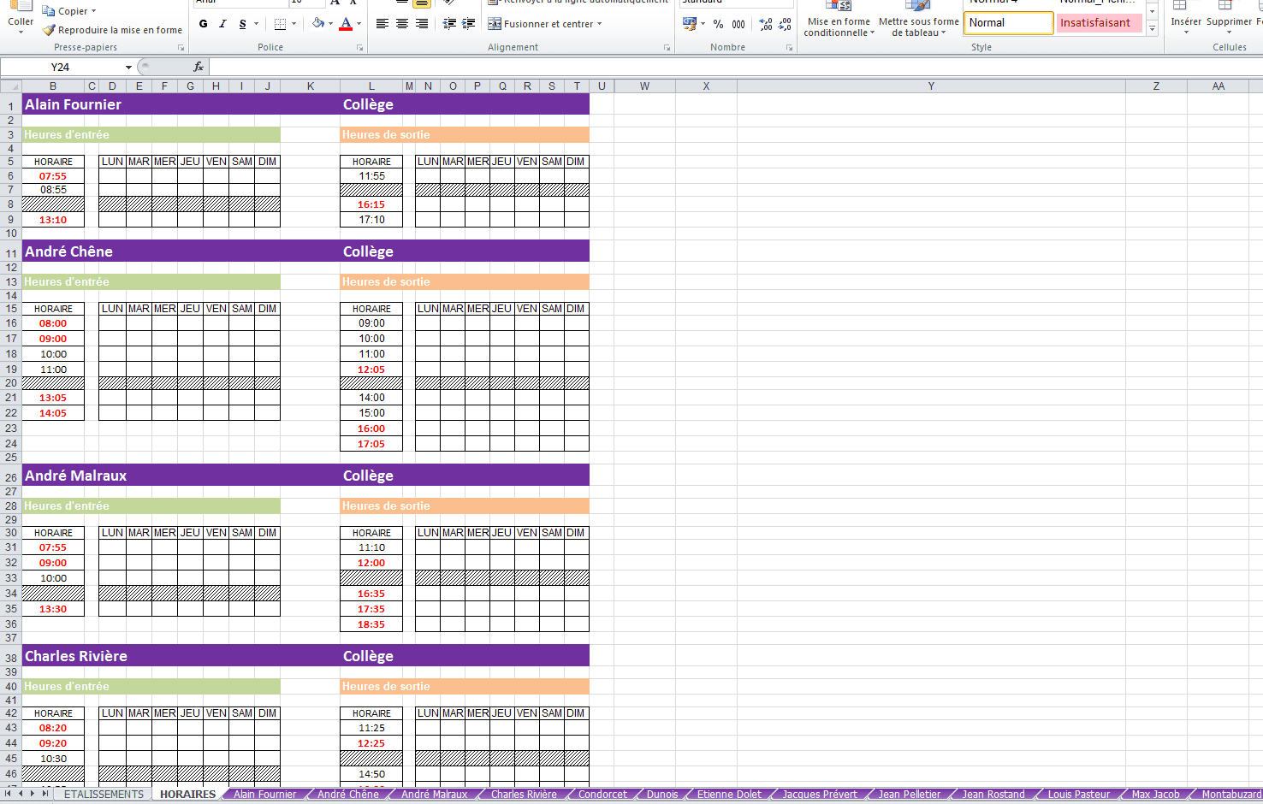Viewport: 1263px width, 804px height.
Task: Expand the Fusionner et centrer dropdown
Action: point(599,24)
